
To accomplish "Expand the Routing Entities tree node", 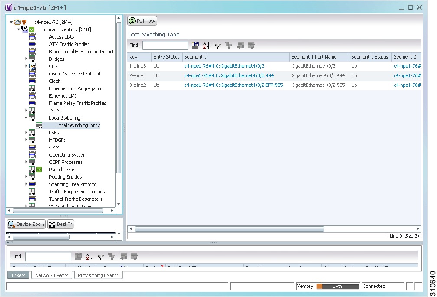I will click(26, 177).
